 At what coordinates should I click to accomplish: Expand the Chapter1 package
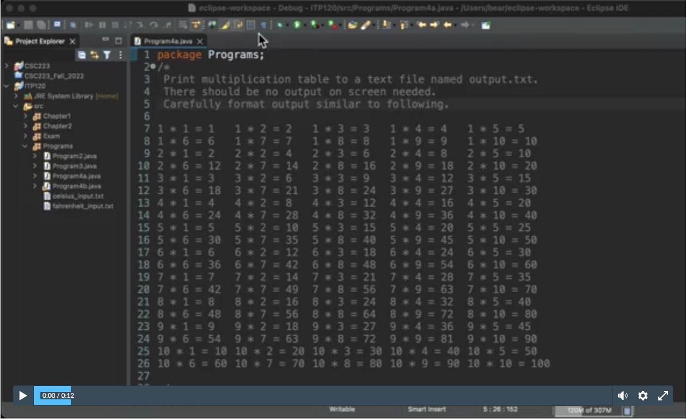(26, 116)
